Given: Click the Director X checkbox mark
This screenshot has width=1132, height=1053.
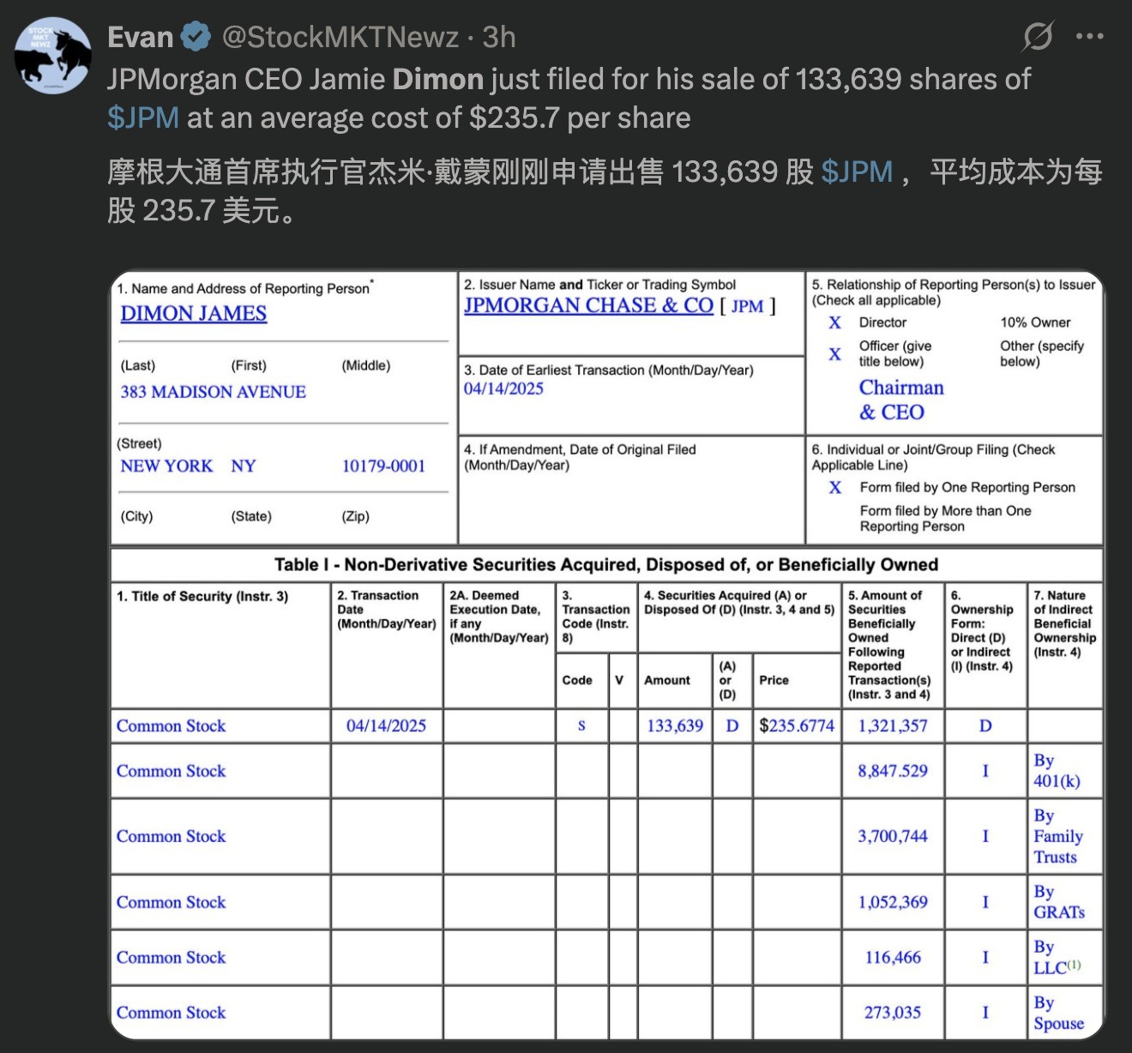Looking at the screenshot, I should tap(835, 322).
